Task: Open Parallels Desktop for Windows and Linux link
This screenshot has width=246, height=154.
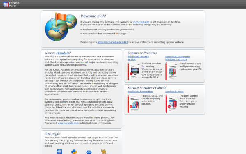Action: 178,58
